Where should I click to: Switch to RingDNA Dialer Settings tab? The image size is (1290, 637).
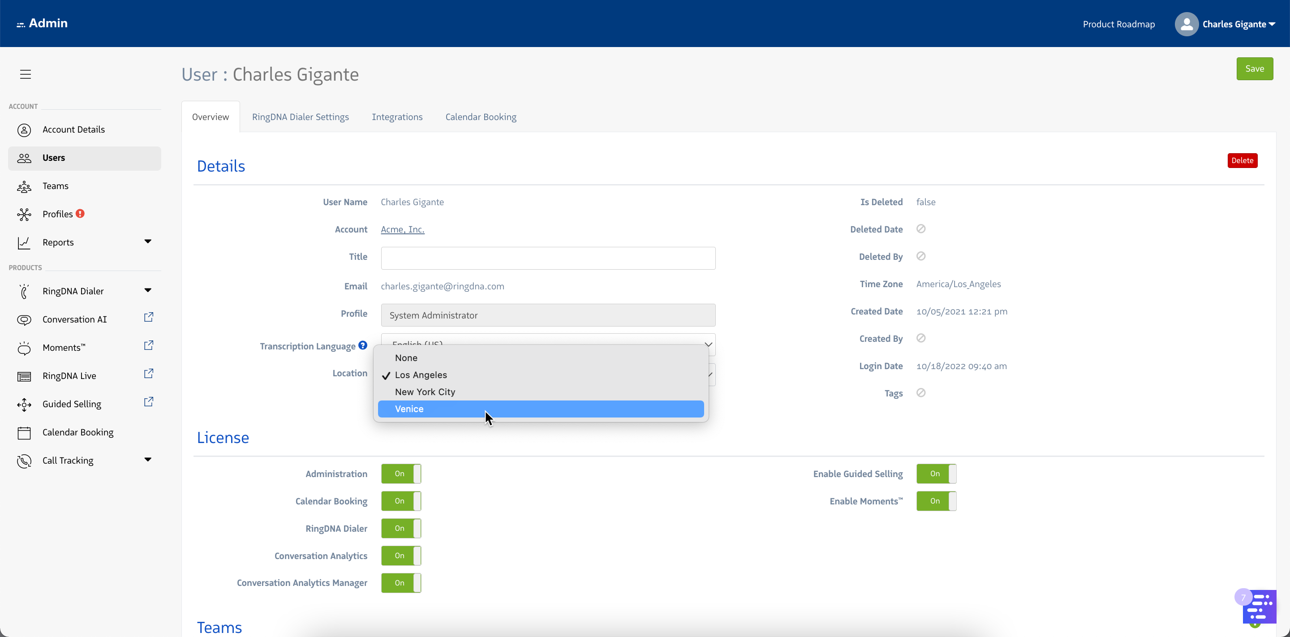click(x=301, y=116)
